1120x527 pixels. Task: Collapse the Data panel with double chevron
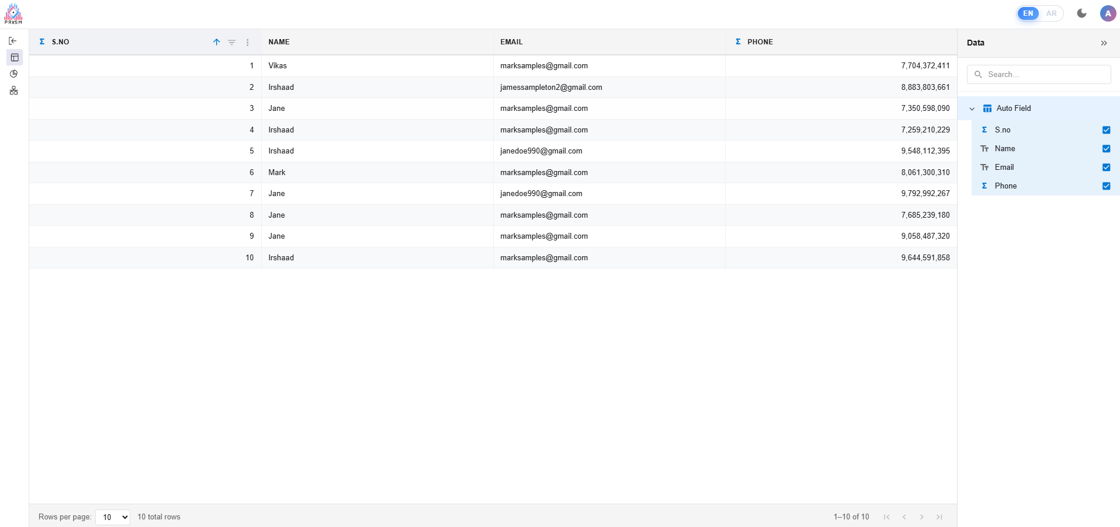click(1104, 43)
